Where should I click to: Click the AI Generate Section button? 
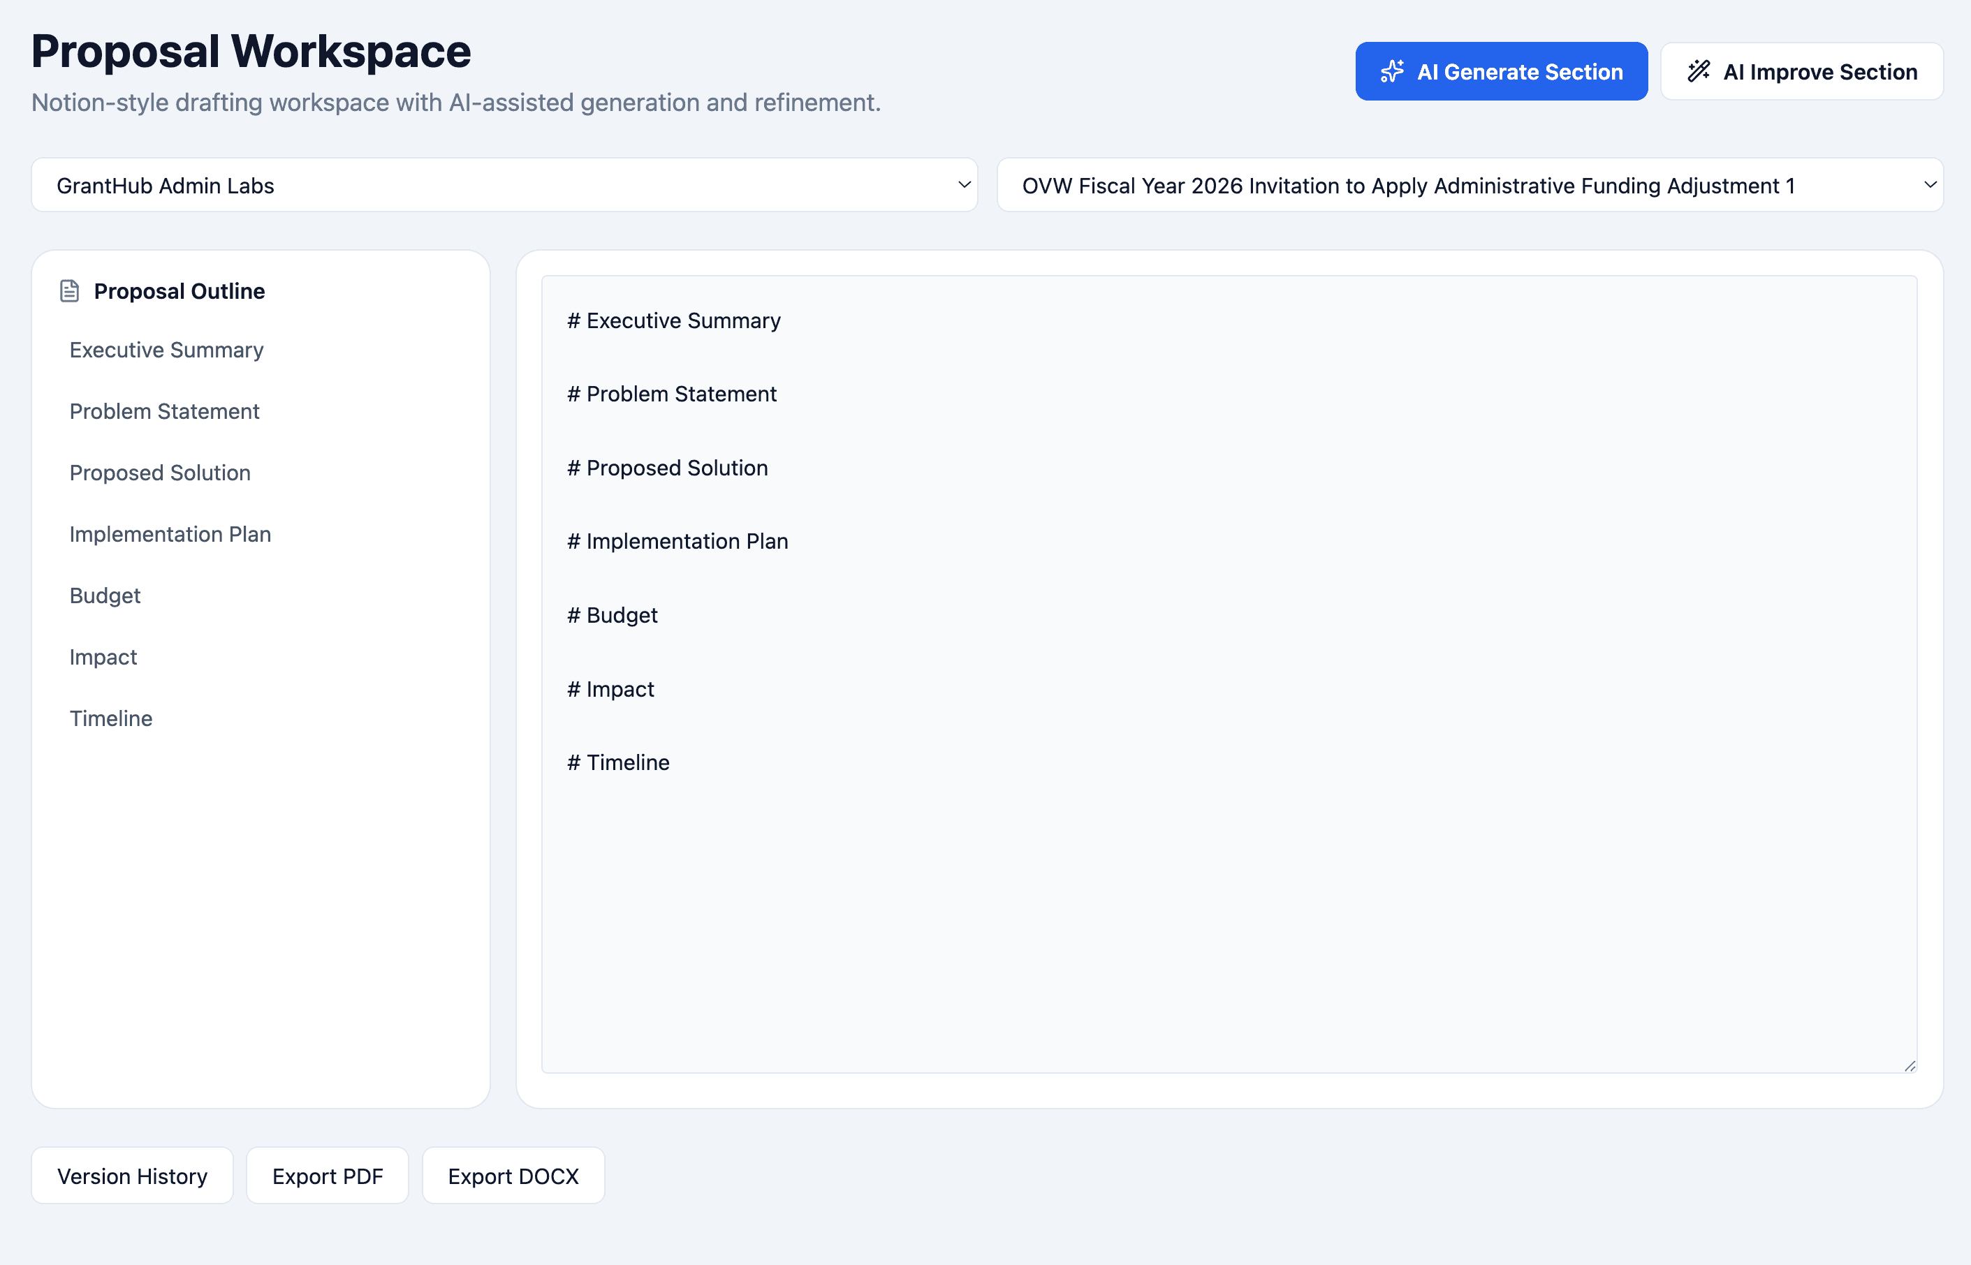(1500, 71)
